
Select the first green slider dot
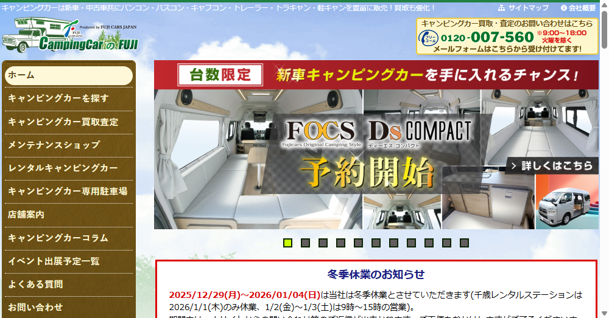(288, 243)
